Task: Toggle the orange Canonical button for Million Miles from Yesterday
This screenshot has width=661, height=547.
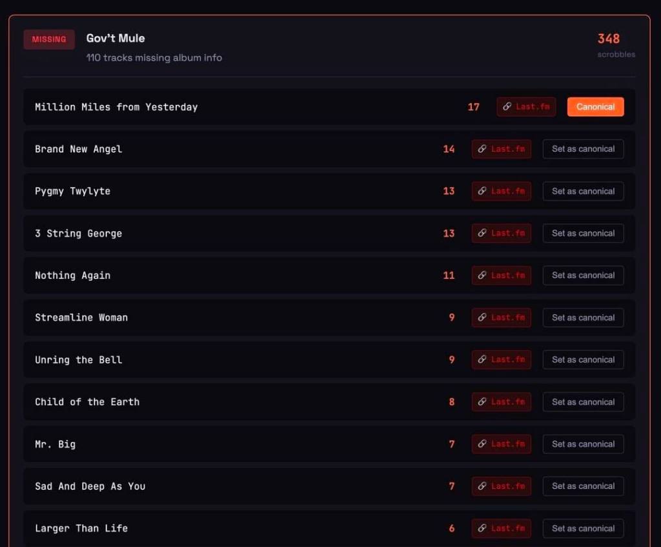Action: pyautogui.click(x=595, y=107)
